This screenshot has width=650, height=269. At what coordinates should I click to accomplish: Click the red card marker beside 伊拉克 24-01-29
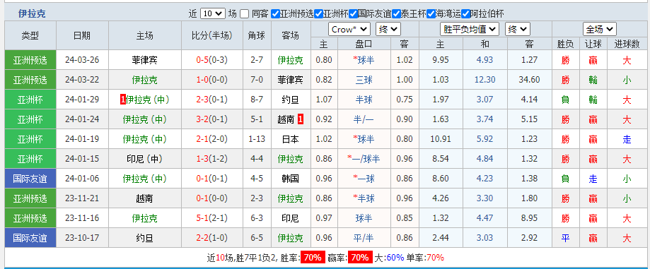point(122,100)
